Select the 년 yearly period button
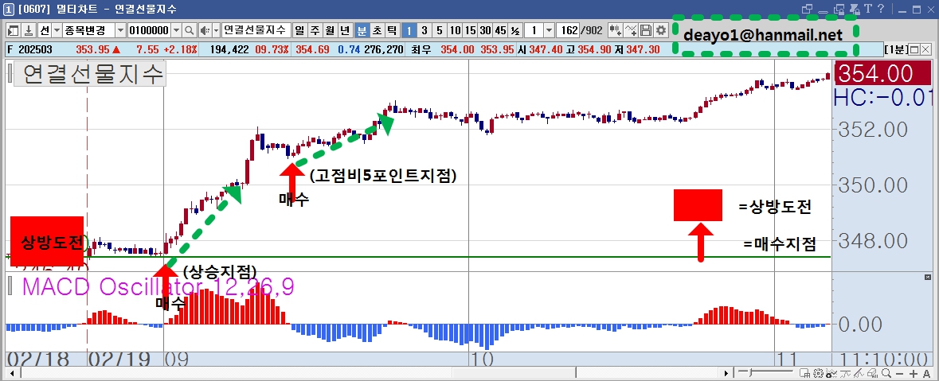Screen dimensions: 939x381 (345, 30)
